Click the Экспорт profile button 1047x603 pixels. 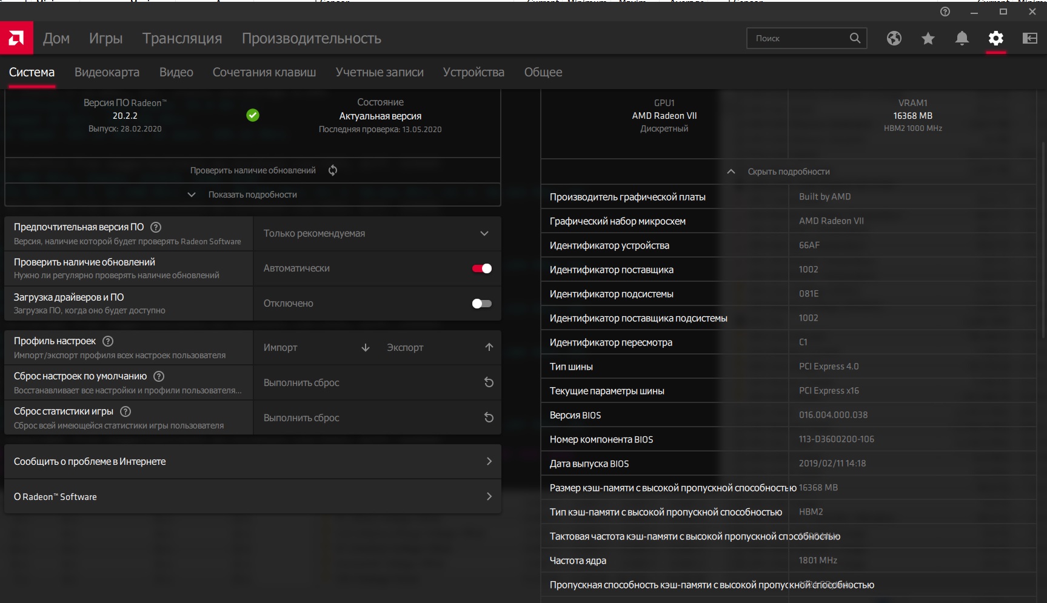(440, 347)
